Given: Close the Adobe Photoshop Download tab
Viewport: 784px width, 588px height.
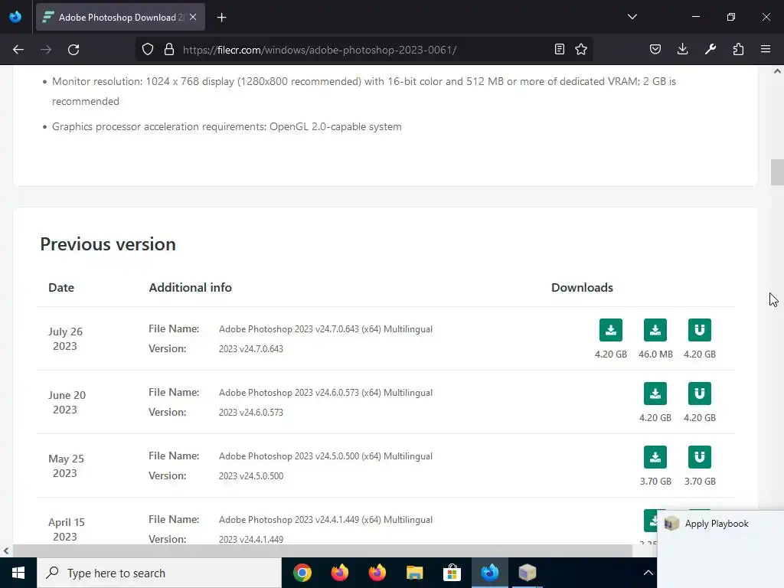Looking at the screenshot, I should point(193,17).
